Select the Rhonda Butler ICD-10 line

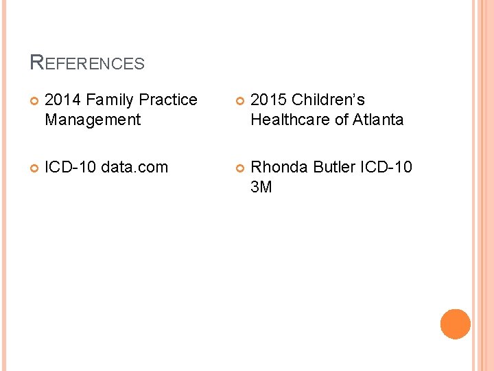(331, 167)
